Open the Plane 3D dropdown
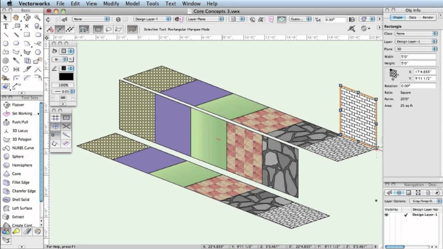 [416, 49]
